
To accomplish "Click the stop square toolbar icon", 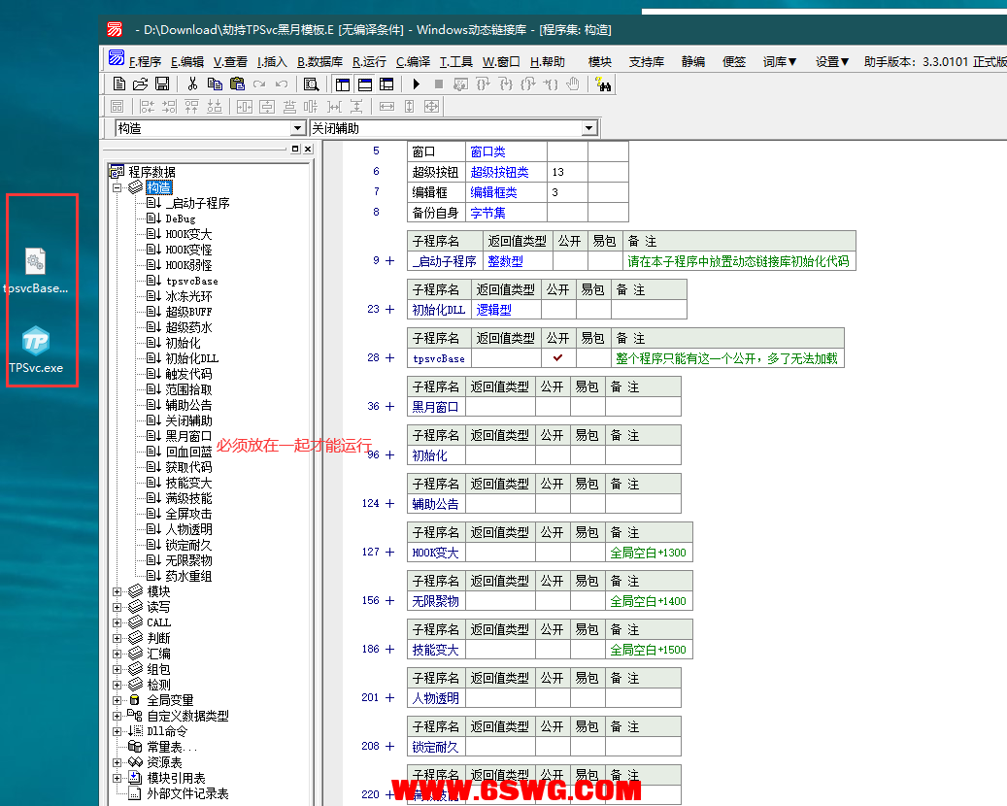I will pyautogui.click(x=439, y=84).
